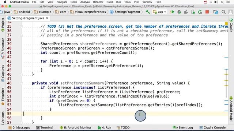Open the Run menu
This screenshot has height=131, width=234.
pyautogui.click(x=118, y=2)
